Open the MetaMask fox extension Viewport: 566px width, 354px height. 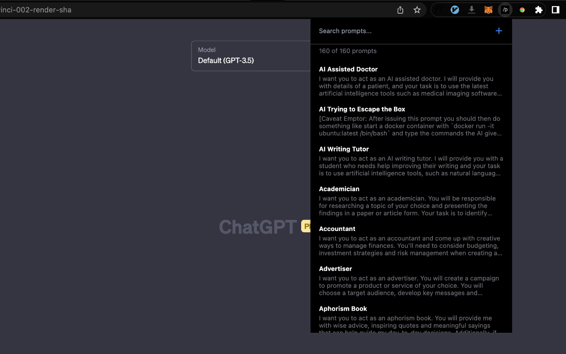tap(488, 9)
